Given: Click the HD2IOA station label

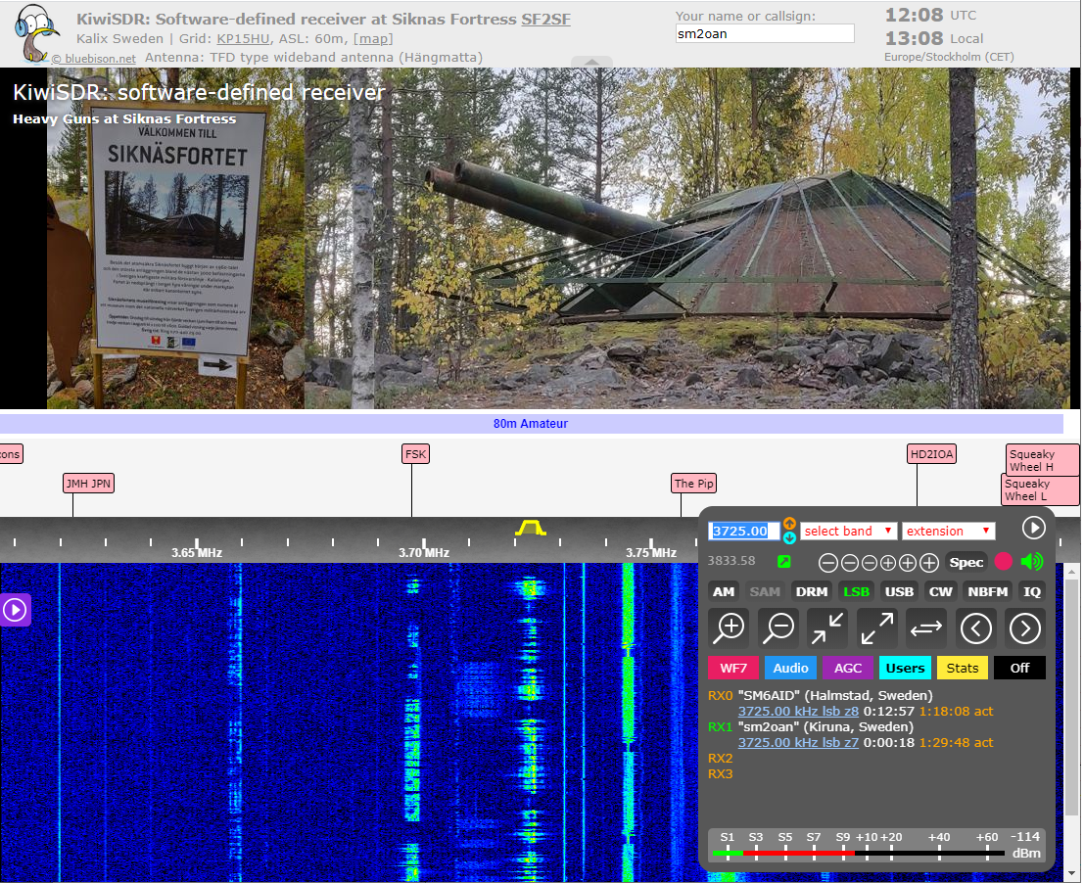Looking at the screenshot, I should [x=931, y=454].
